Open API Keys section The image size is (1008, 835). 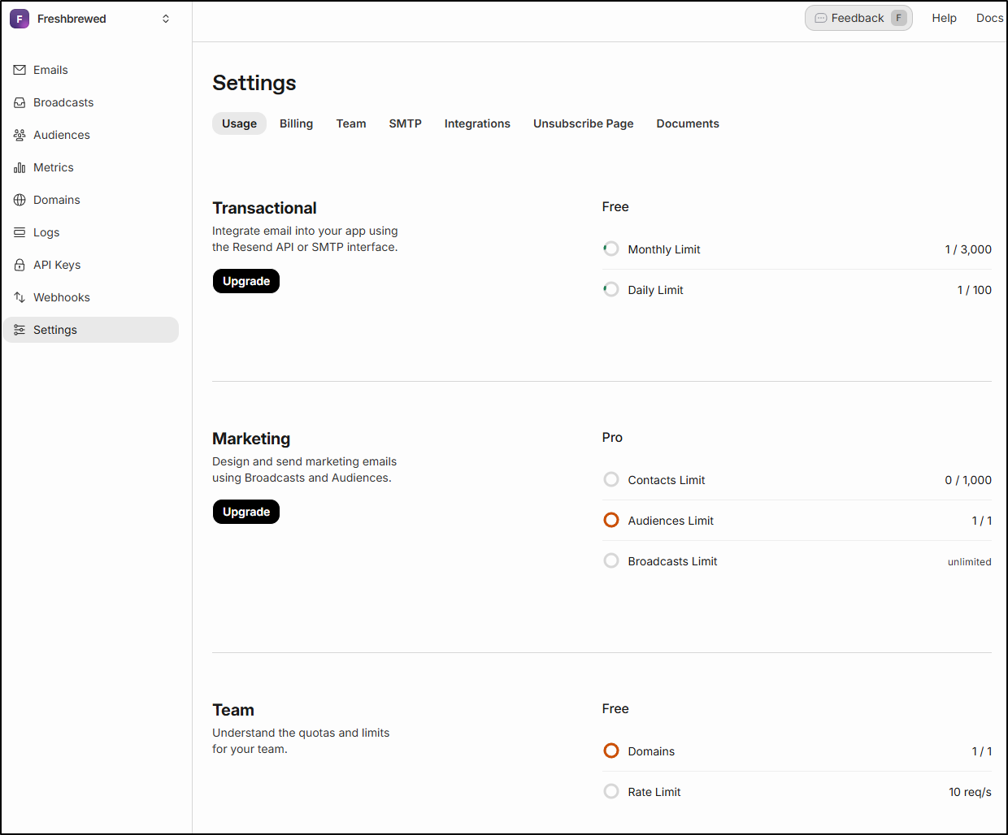pyautogui.click(x=91, y=265)
